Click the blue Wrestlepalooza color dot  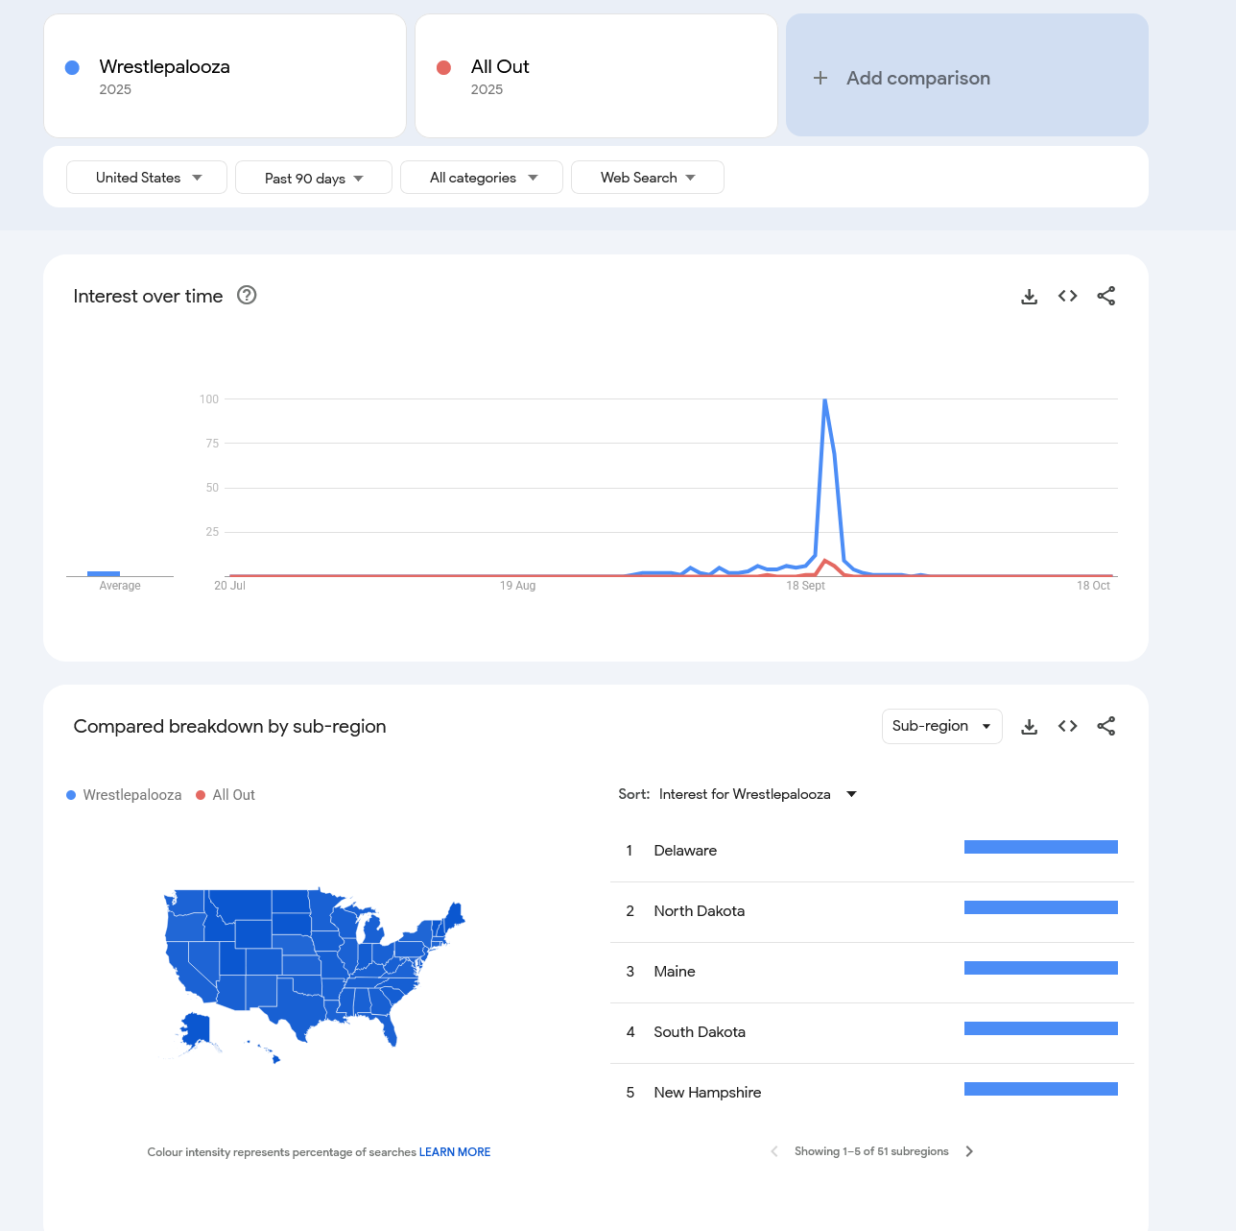(72, 67)
